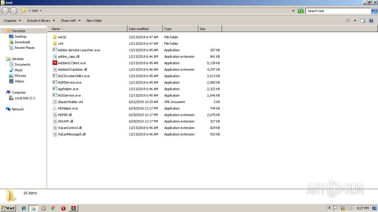378x212 pixels.
Task: Sort by the Date modified column header
Action: (145, 29)
